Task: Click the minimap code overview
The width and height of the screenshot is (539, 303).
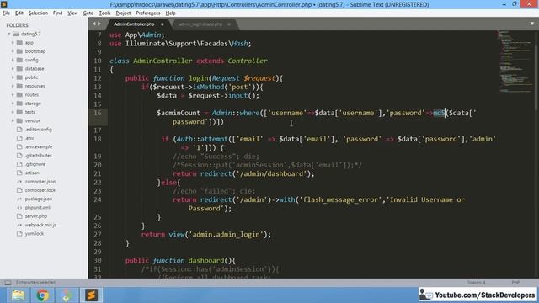Action: pos(515,61)
